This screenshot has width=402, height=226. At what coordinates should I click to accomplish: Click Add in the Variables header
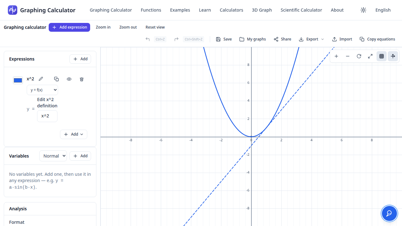80,156
